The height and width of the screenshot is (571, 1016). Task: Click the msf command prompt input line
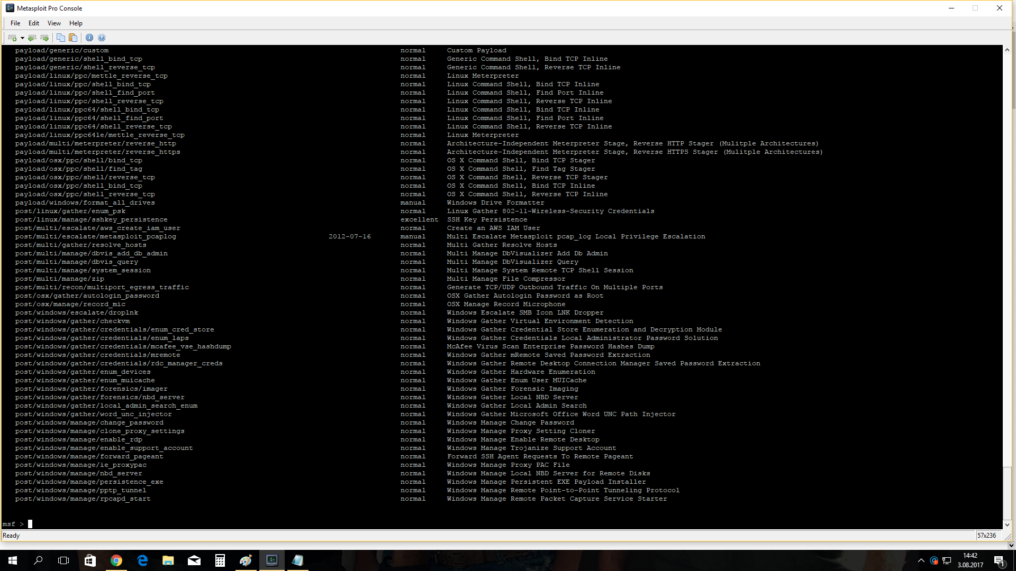tap(501, 524)
